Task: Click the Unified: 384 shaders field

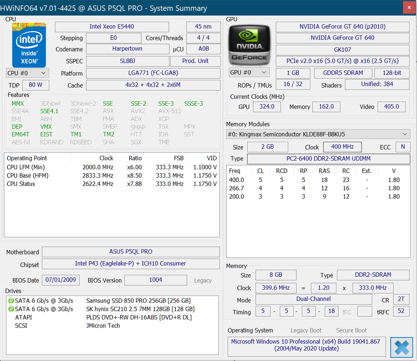Action: [377, 84]
